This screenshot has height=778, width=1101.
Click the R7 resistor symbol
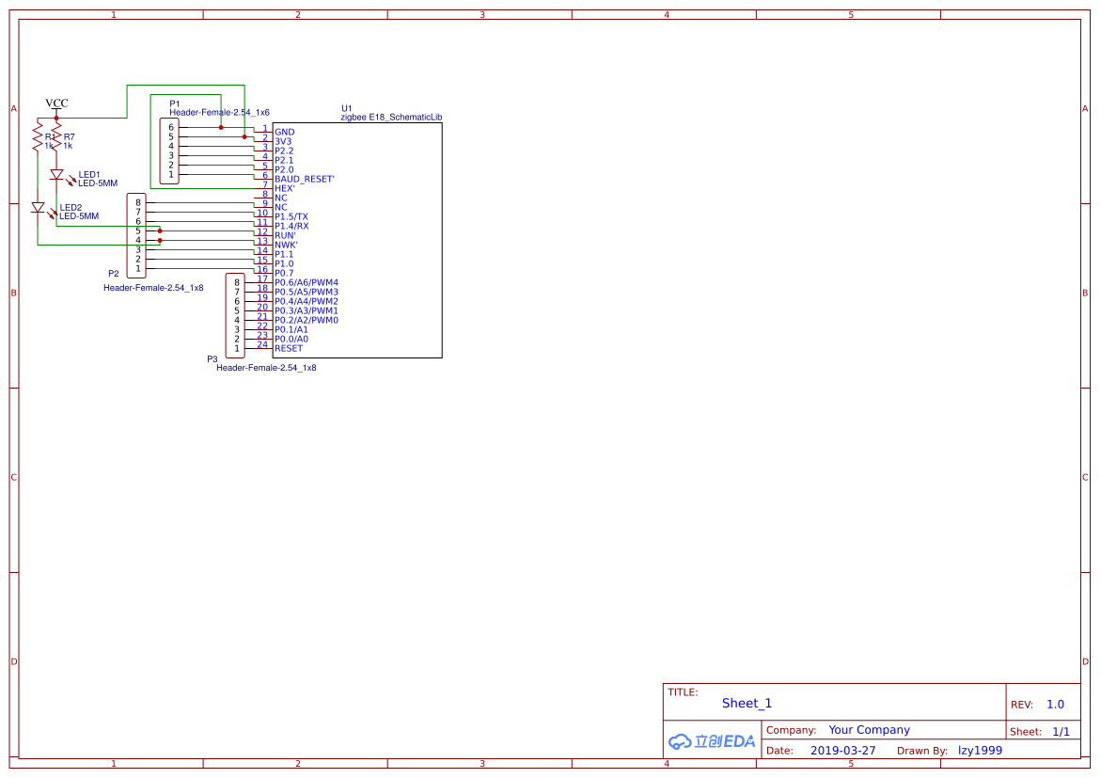point(56,140)
